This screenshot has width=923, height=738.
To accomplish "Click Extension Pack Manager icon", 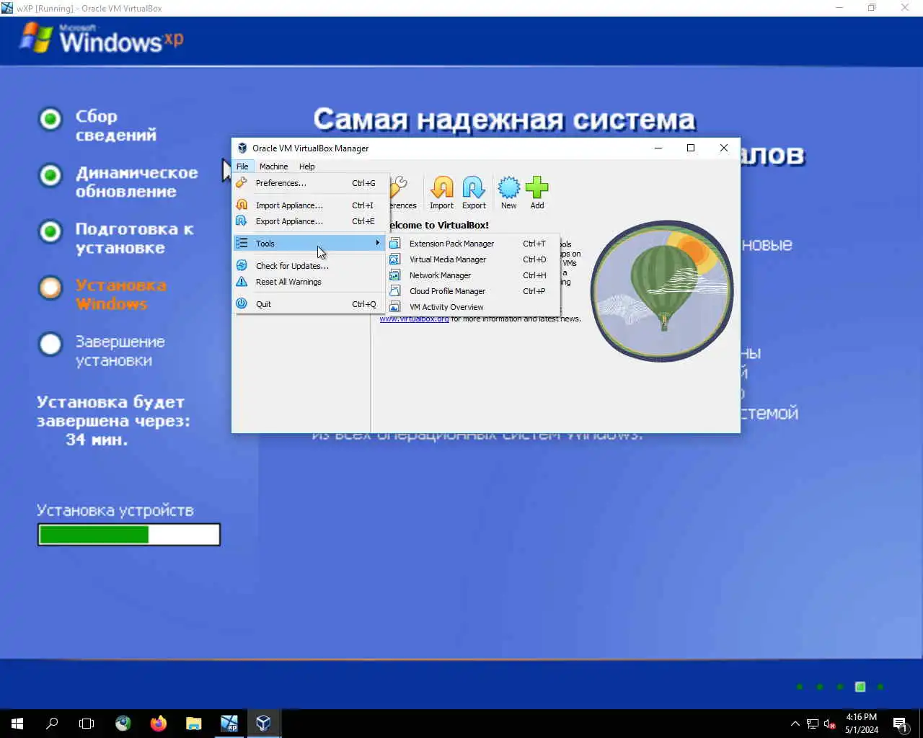I will (x=395, y=244).
